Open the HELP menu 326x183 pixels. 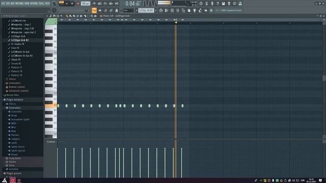[47, 4]
